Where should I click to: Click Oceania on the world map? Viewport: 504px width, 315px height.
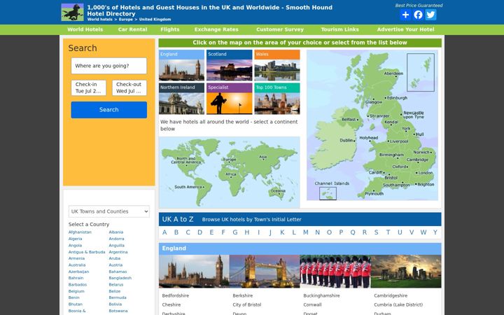pos(278,191)
